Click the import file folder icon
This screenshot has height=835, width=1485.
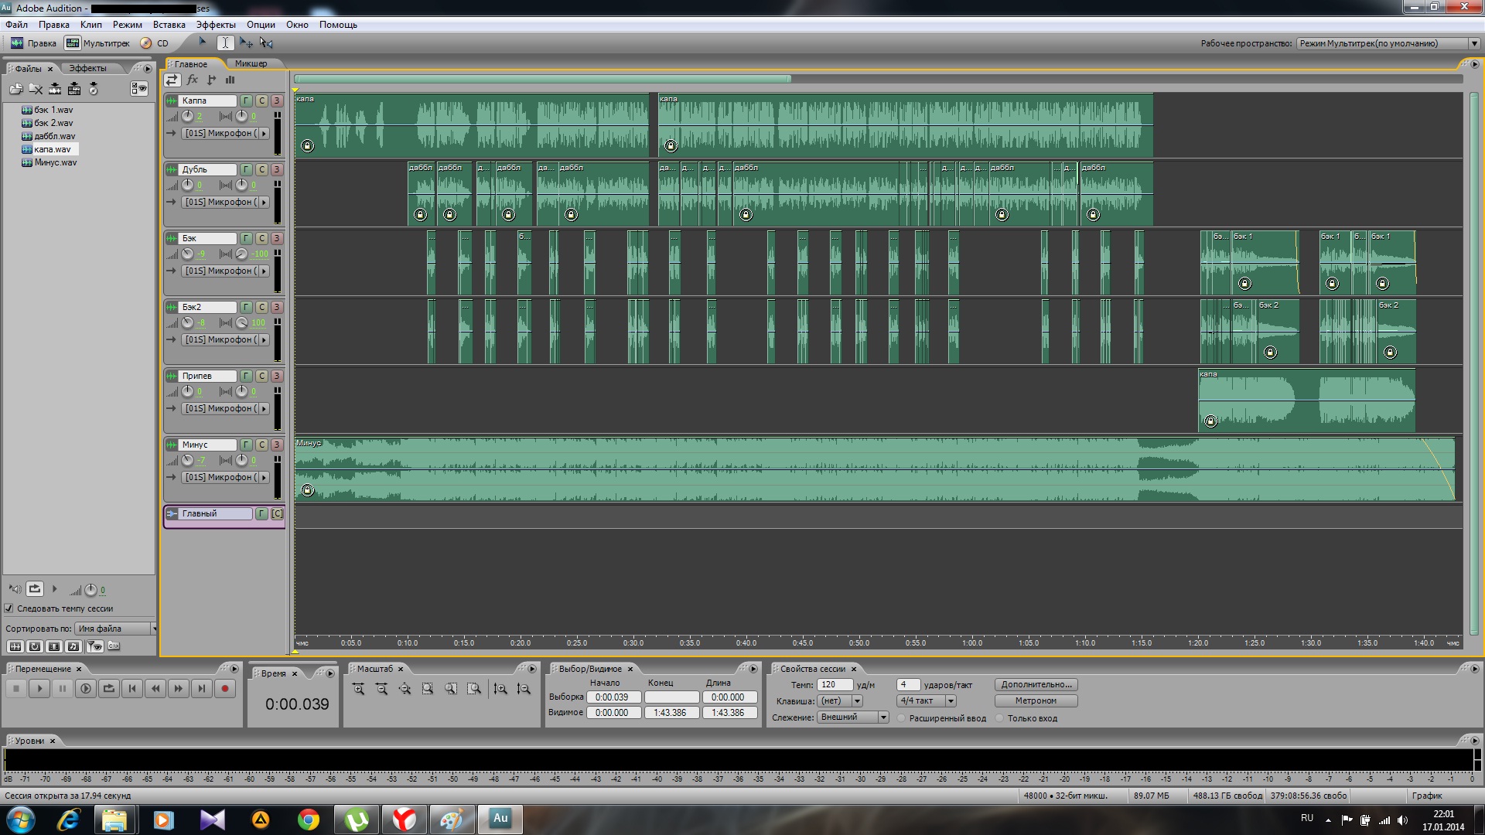15,90
